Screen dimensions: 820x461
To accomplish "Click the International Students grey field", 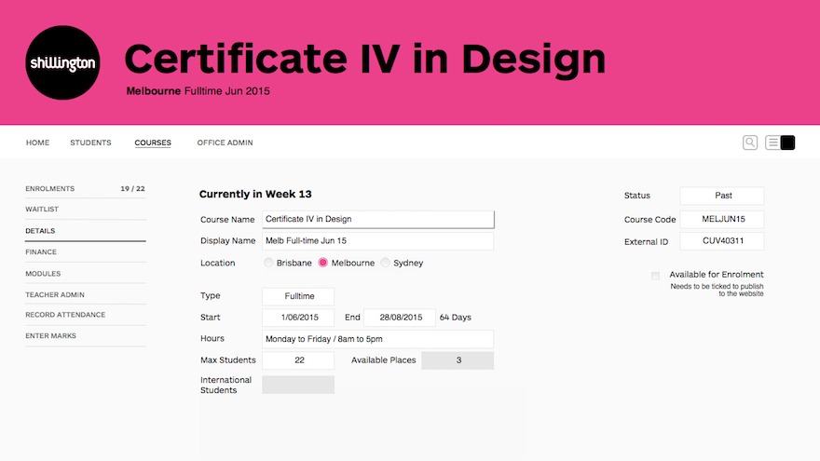I will click(298, 385).
